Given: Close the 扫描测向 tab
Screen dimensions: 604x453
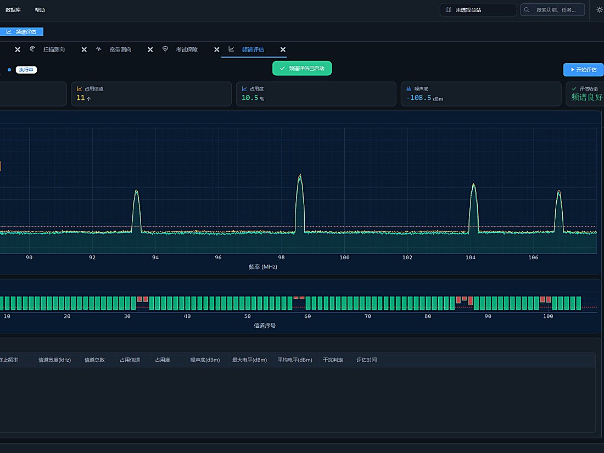Looking at the screenshot, I should click(x=84, y=49).
